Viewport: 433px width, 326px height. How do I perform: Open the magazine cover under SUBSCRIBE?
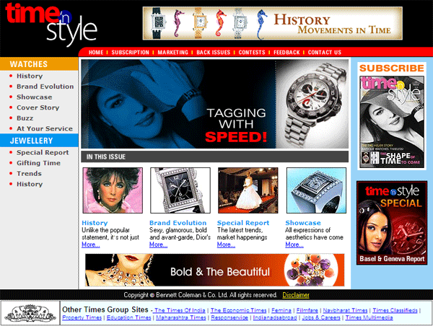[x=392, y=122]
